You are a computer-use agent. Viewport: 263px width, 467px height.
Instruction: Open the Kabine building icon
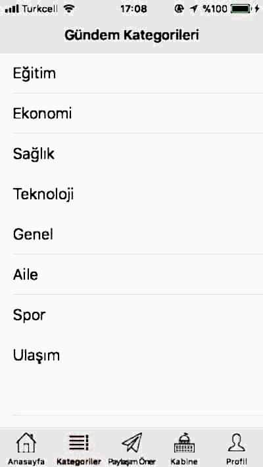(x=184, y=443)
